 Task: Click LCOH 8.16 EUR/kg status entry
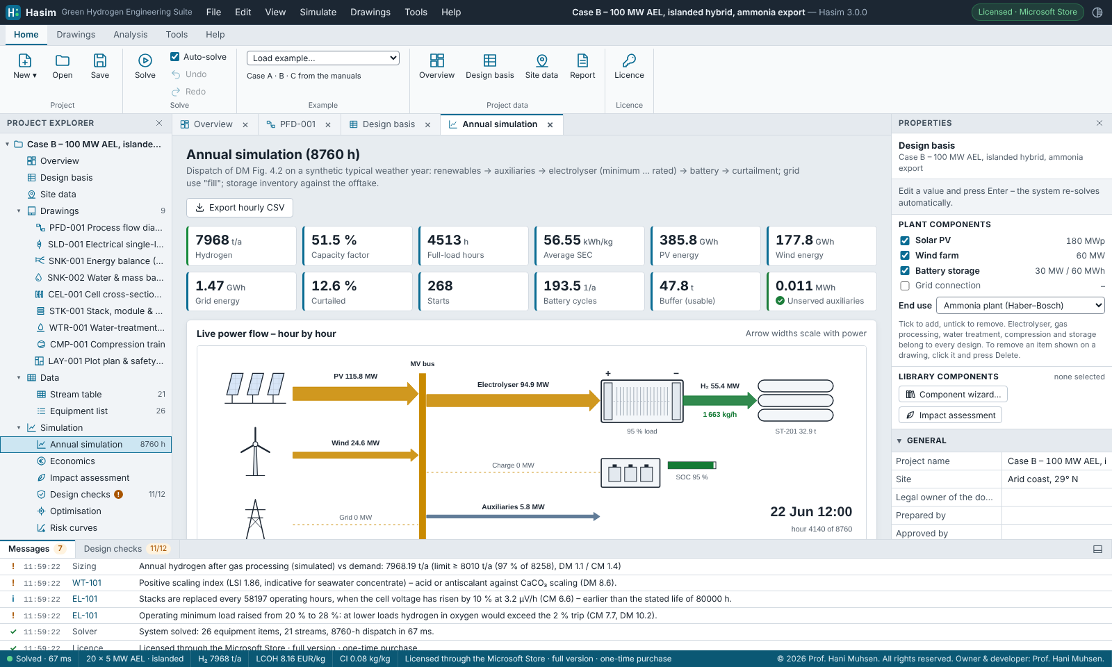tap(291, 659)
